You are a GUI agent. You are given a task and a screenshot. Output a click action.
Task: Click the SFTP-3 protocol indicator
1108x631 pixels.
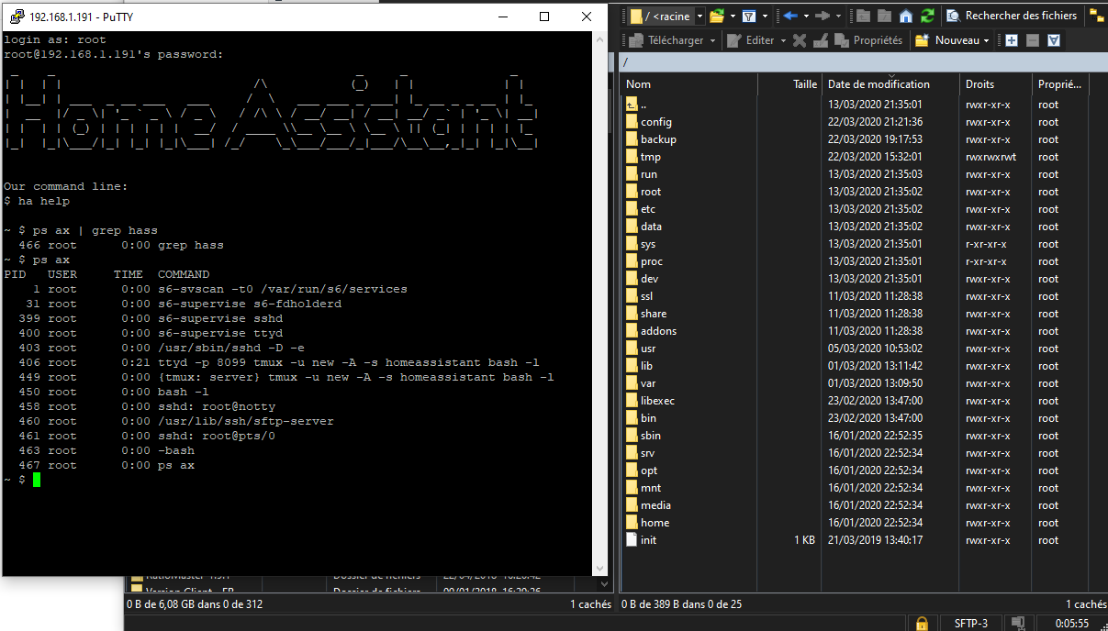pyautogui.click(x=971, y=624)
